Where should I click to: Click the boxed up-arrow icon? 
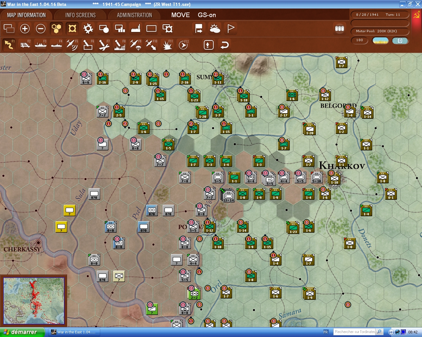pos(208,45)
